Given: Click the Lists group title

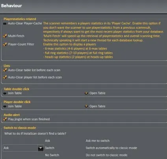Looking at the screenshot, I should coord(7,66).
